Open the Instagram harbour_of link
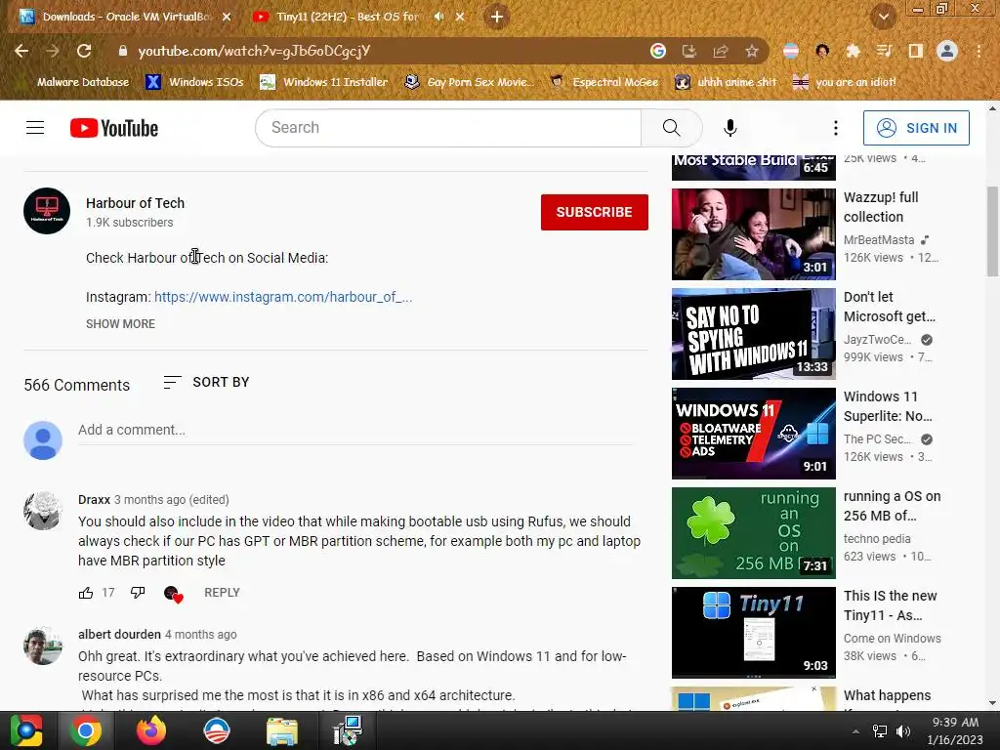 pyautogui.click(x=283, y=297)
